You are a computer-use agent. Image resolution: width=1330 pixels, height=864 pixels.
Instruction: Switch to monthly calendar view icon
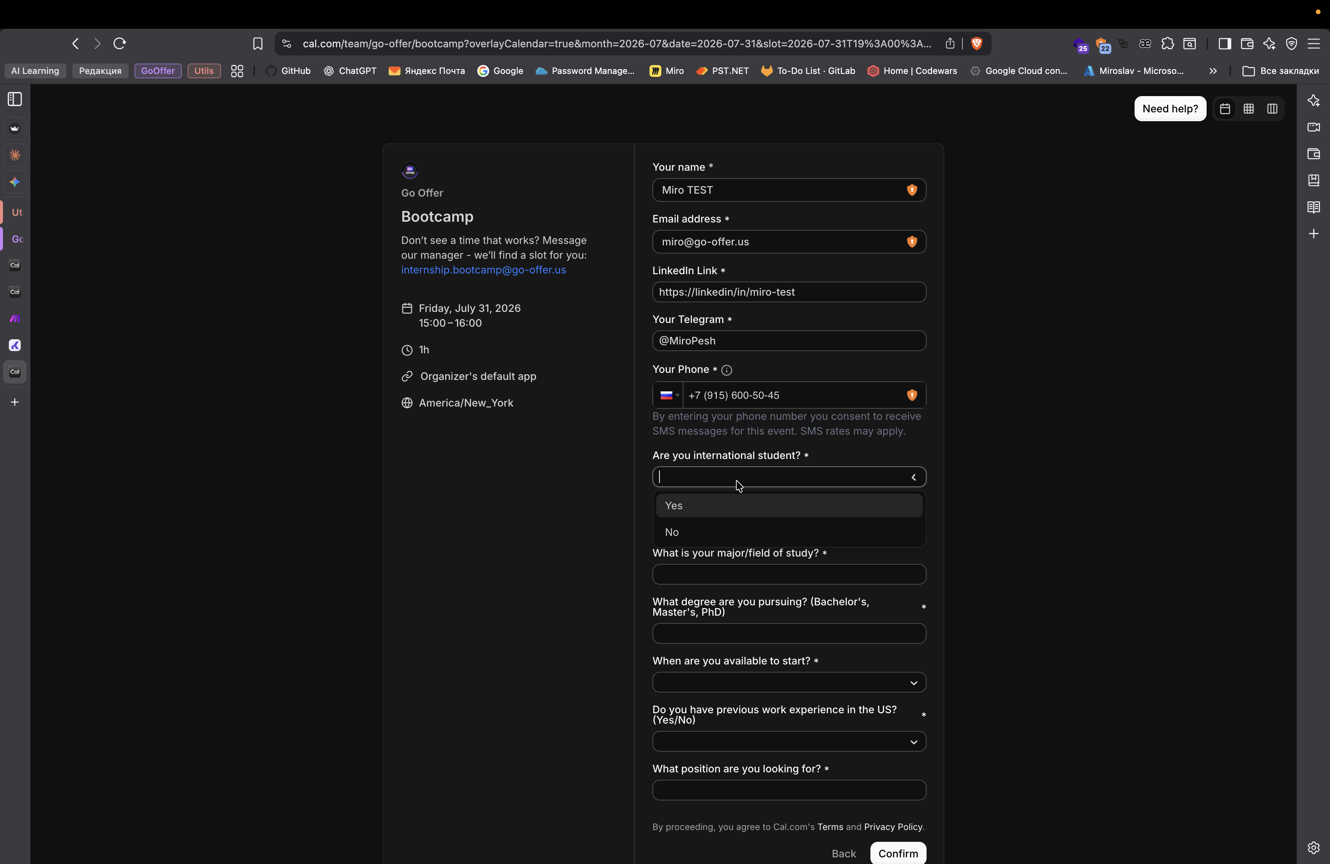coord(1224,109)
